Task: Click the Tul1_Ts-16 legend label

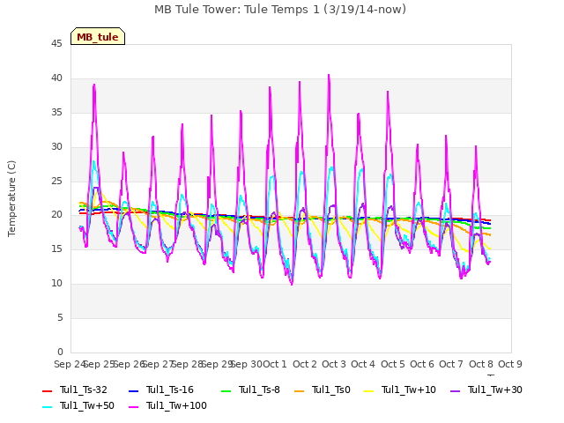Action: 170,390
